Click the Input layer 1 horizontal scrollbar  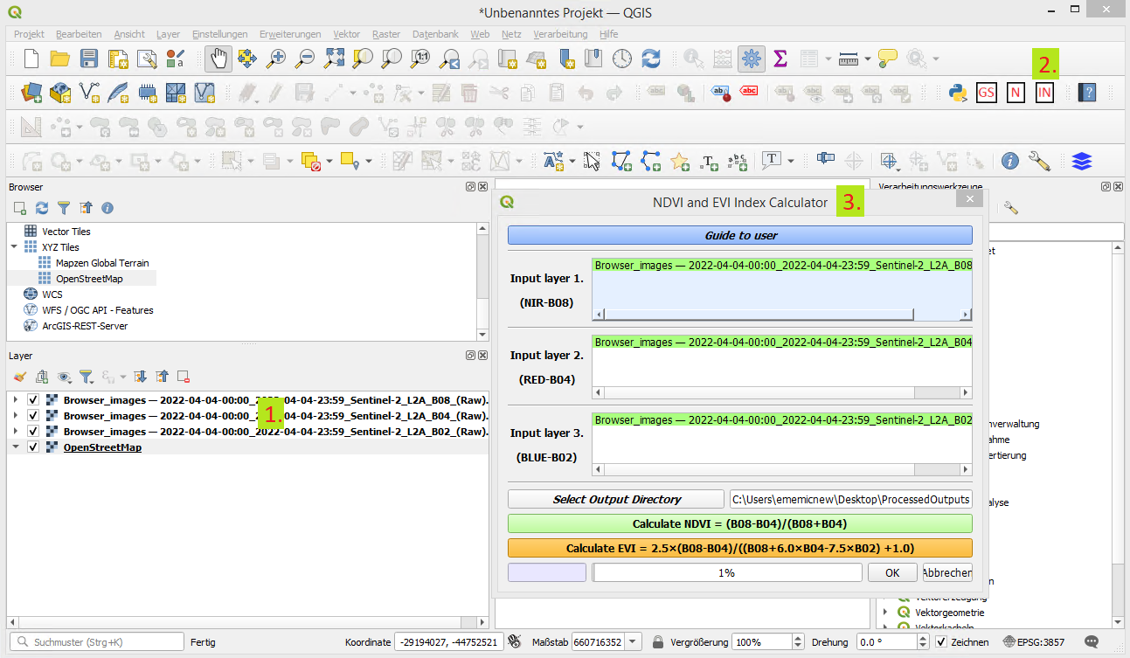pos(782,315)
